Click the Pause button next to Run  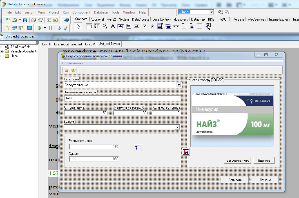tap(50, 28)
